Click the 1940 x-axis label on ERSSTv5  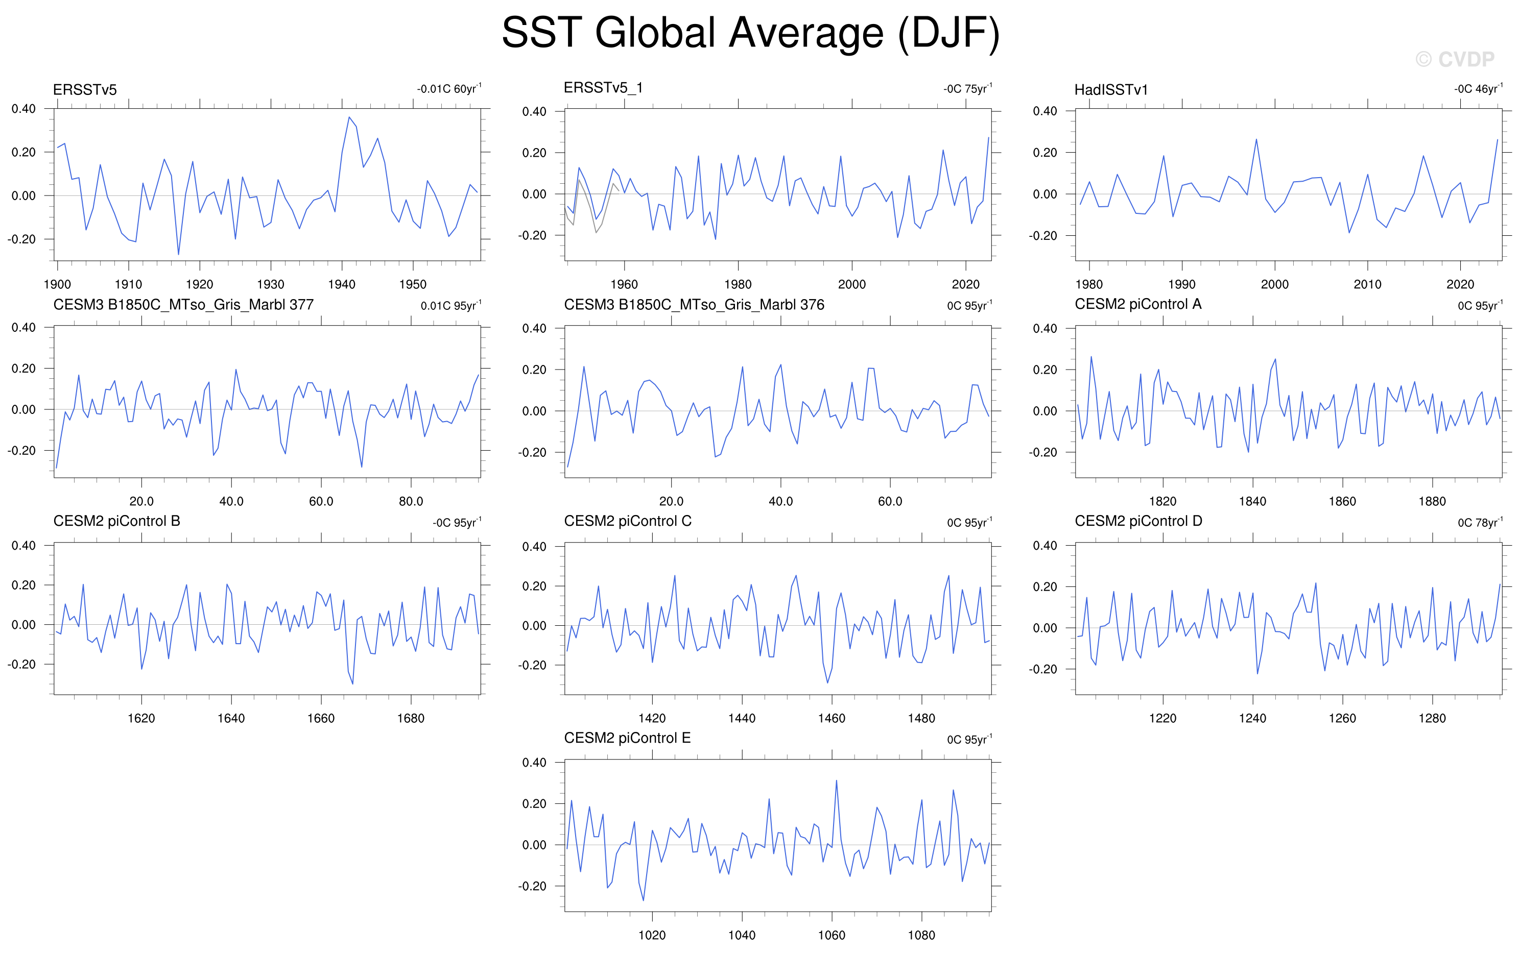[342, 284]
